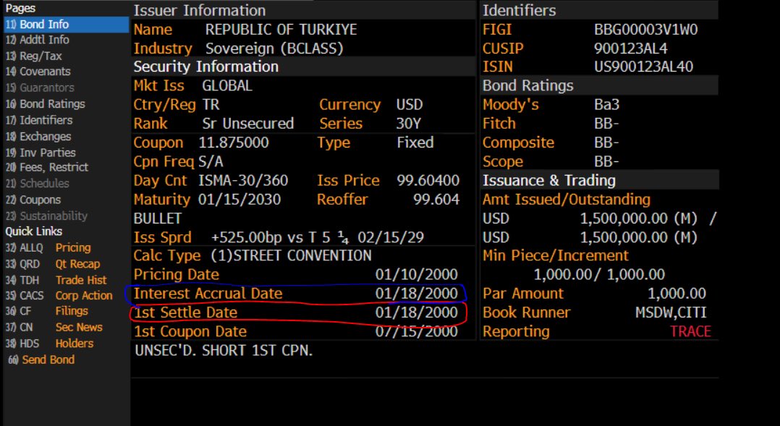Click the Send Bond link
The image size is (780, 426).
(x=41, y=359)
